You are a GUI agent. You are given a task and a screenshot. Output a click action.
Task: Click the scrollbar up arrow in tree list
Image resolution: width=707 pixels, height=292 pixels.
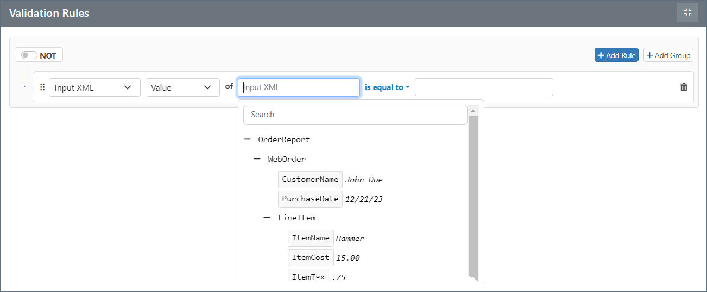(473, 111)
